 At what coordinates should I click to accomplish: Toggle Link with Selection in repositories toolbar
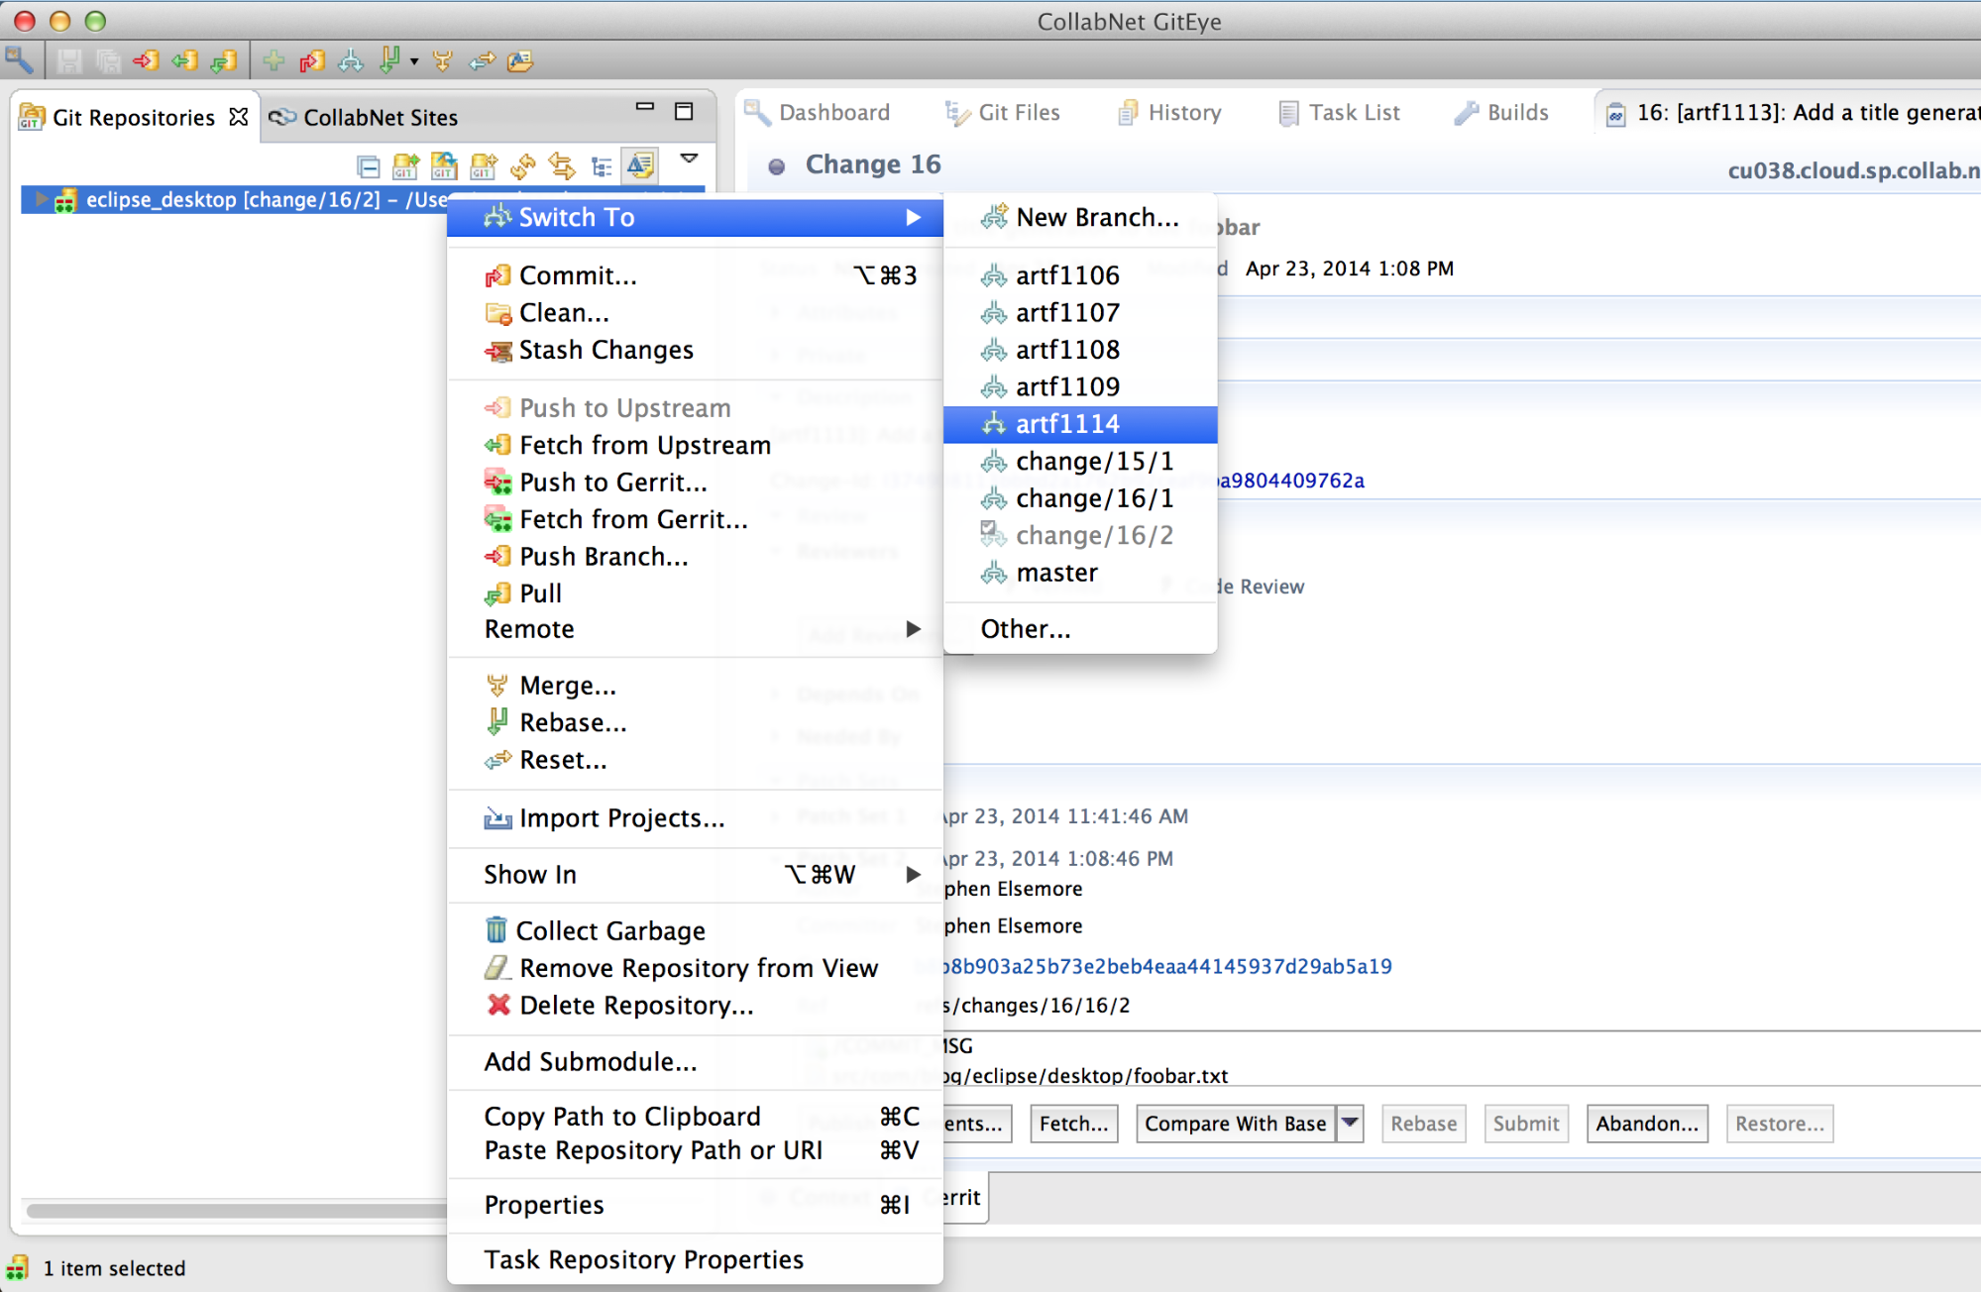tap(562, 166)
